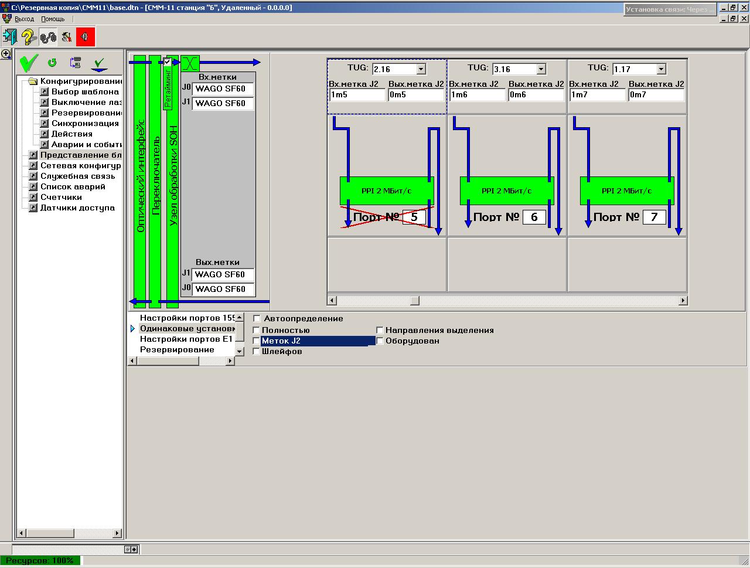Click the port panel horizontal scrollbar thumb
Screen dimensions: 750x568
click(x=415, y=301)
